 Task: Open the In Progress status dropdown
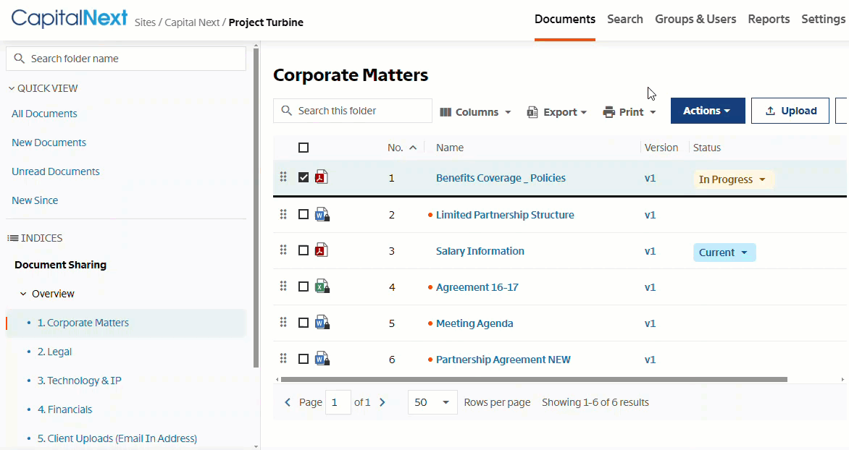733,179
